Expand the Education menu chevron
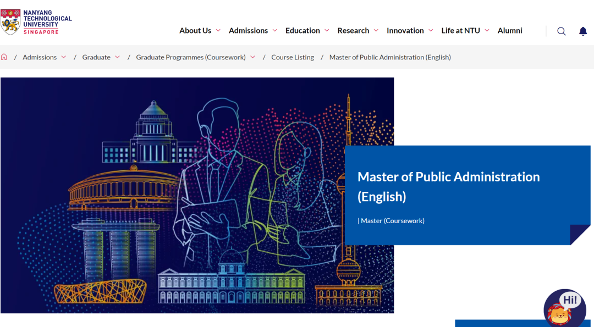 click(327, 31)
